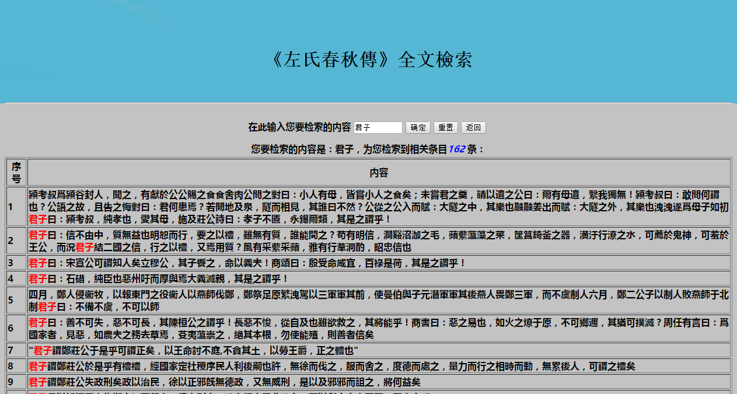Select row number 1 cell

tap(16, 207)
